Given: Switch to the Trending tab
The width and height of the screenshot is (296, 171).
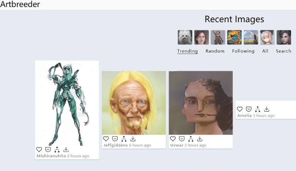Looking at the screenshot, I should (187, 51).
